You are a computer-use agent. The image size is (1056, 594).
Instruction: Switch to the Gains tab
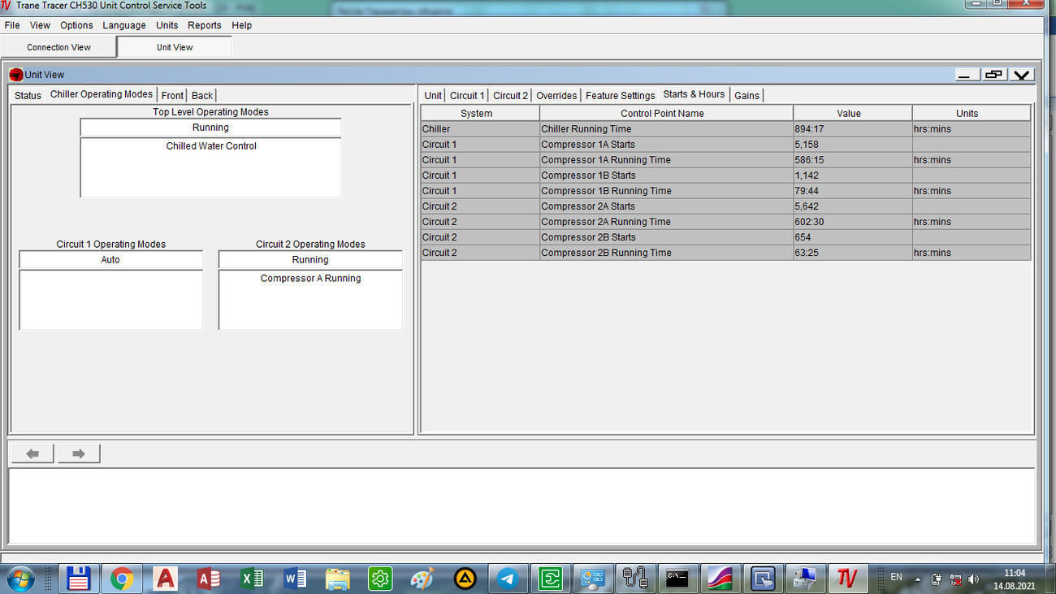pos(747,95)
